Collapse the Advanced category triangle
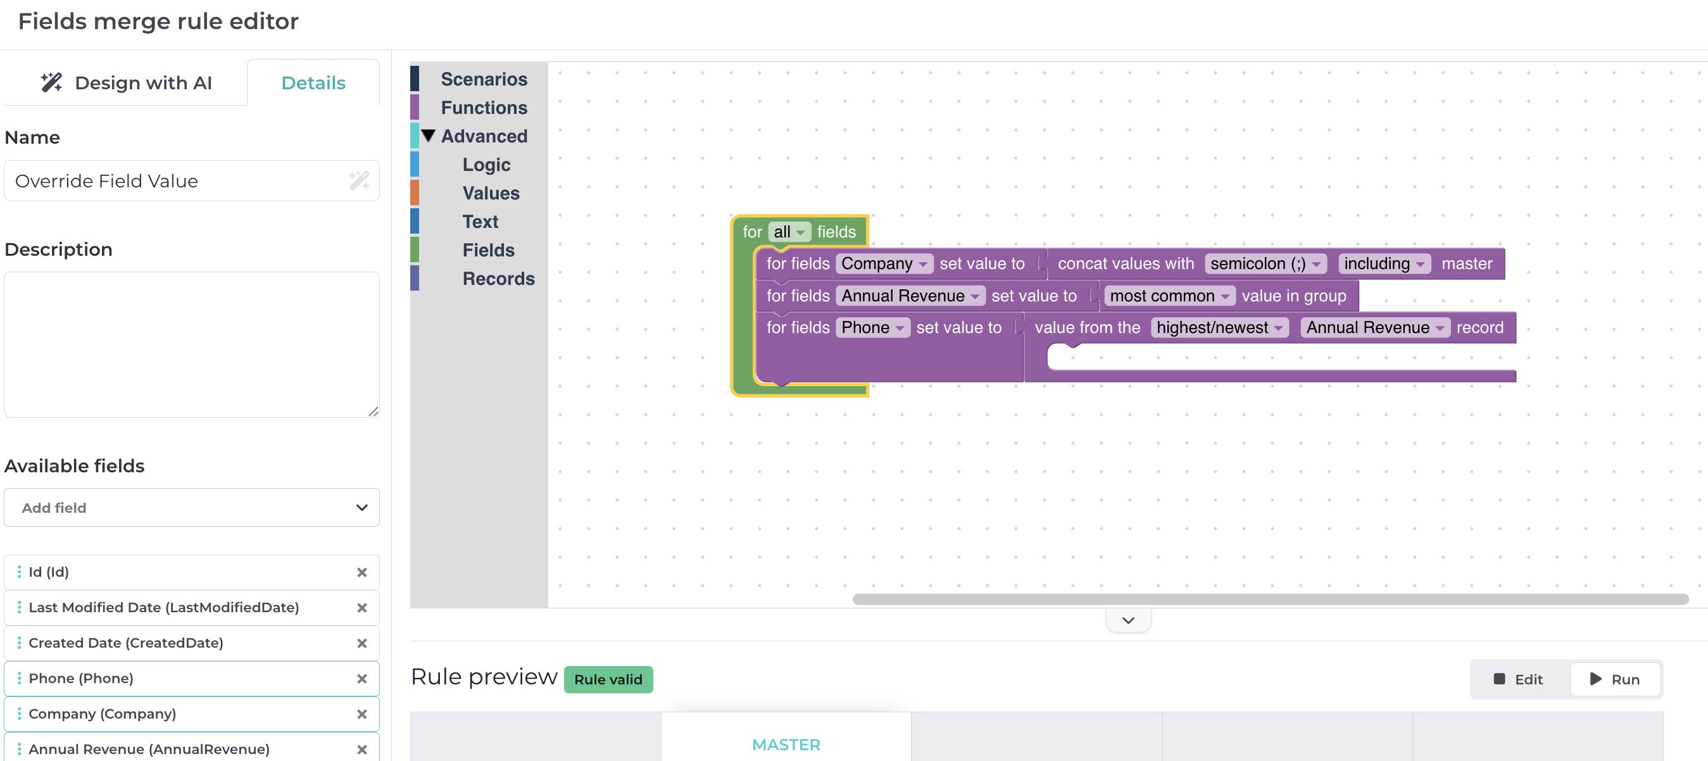This screenshot has width=1708, height=761. point(429,136)
